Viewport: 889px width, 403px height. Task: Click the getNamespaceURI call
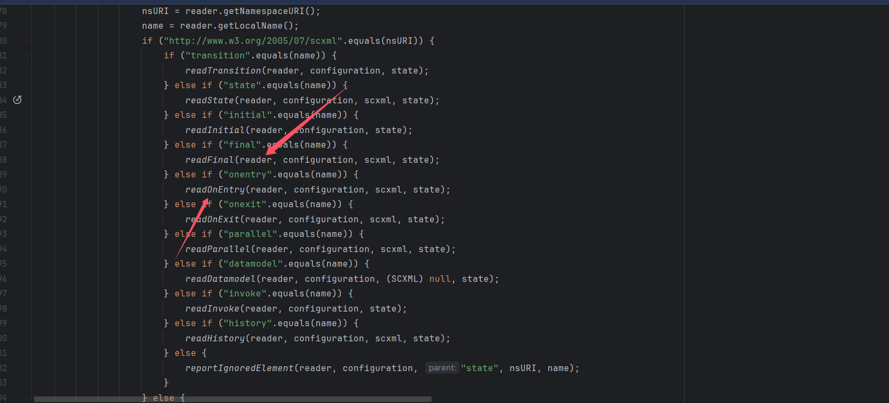tap(264, 11)
